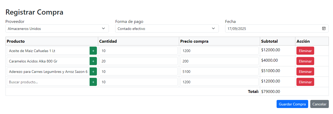Expand the Proveedor dropdown
Image resolution: width=333 pixels, height=114 pixels.
click(57, 29)
